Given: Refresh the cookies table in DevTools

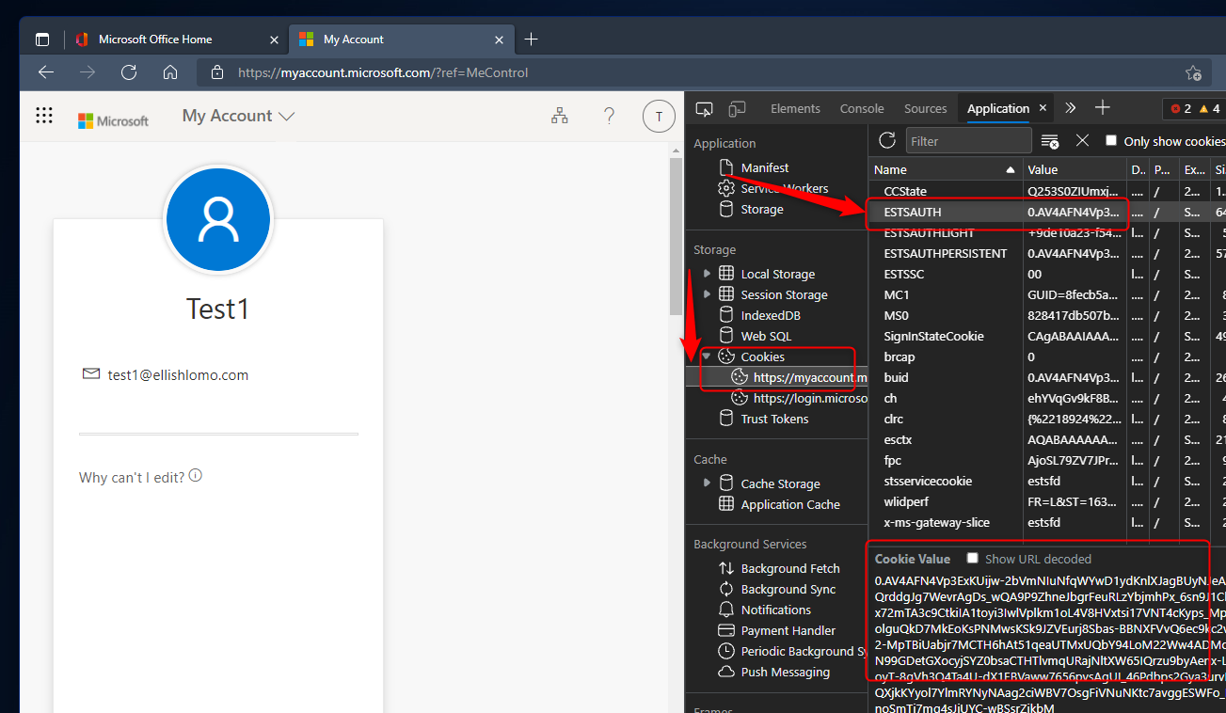Looking at the screenshot, I should tap(886, 141).
